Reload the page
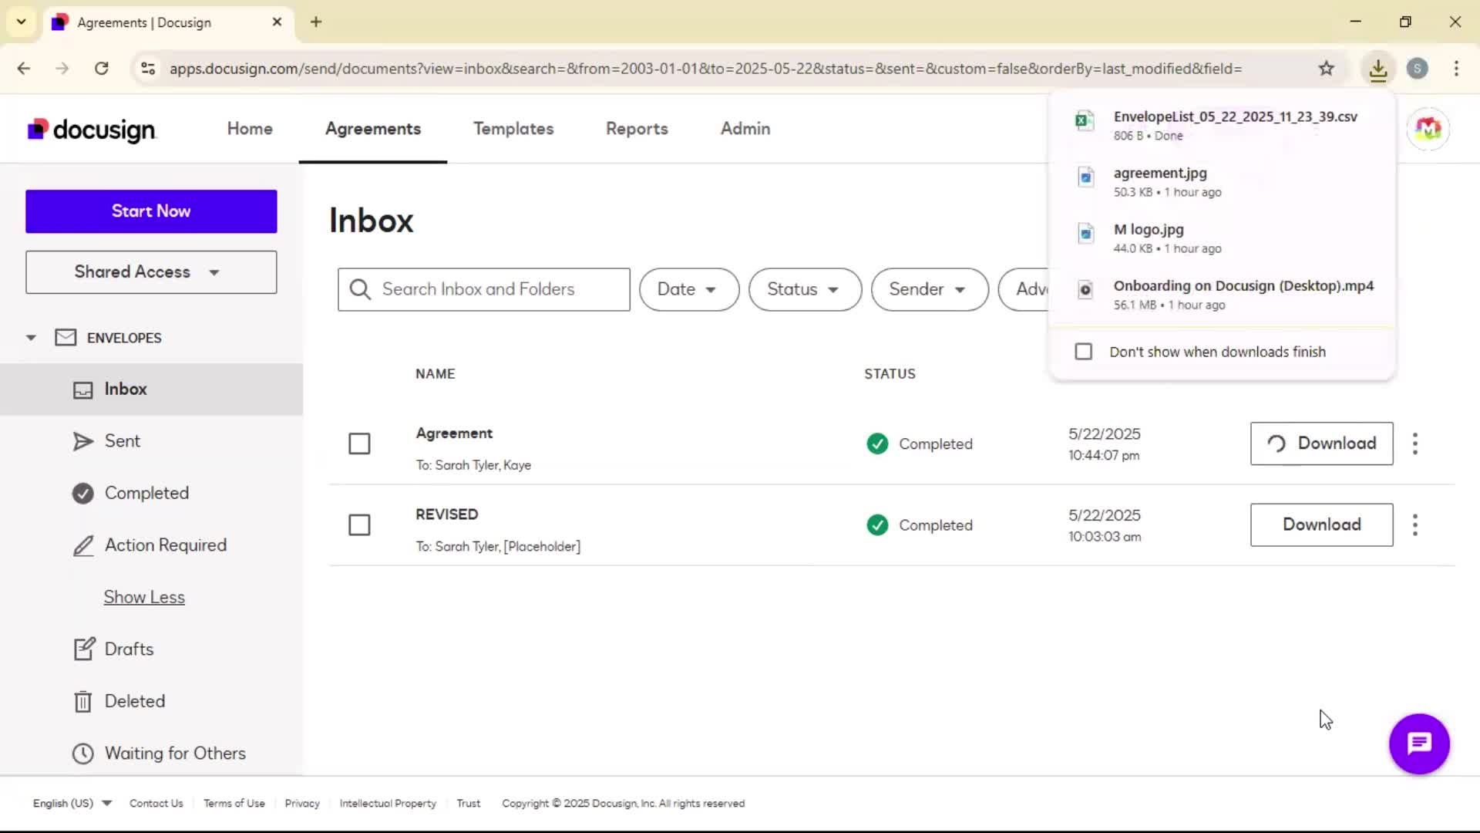The height and width of the screenshot is (833, 1480). [101, 69]
